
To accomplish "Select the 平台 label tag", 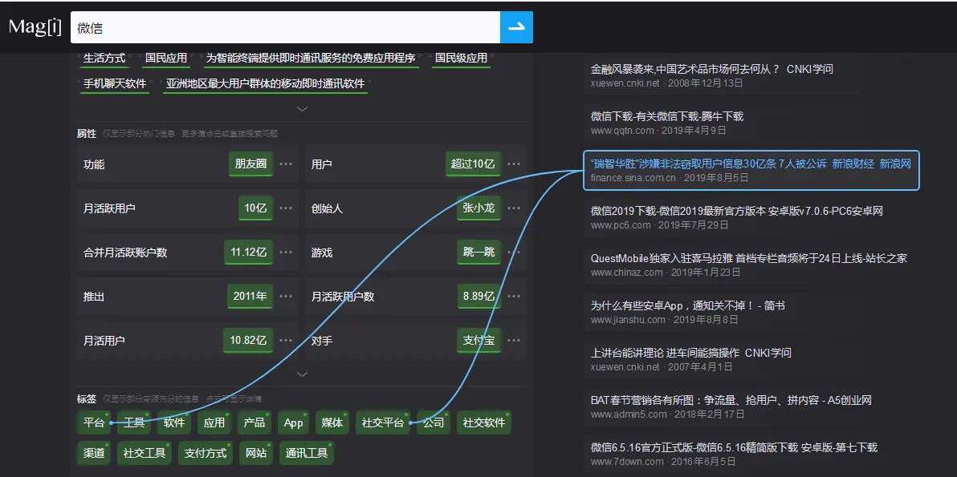I will (x=94, y=422).
